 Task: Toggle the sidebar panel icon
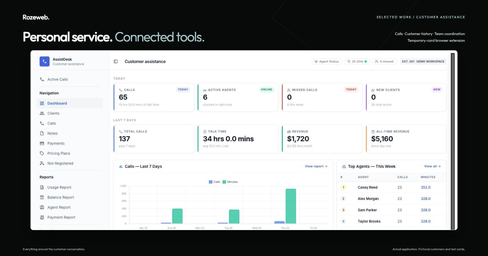point(116,62)
